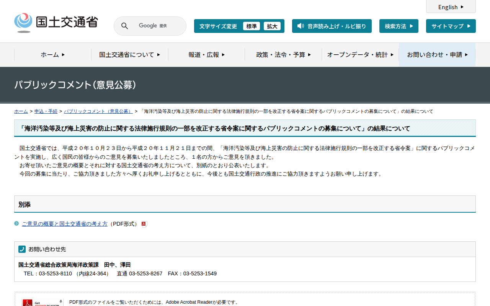Viewport: 490px width, 306px height.
Task: Click the Get Adobe Reader badge
Action: coord(42,302)
